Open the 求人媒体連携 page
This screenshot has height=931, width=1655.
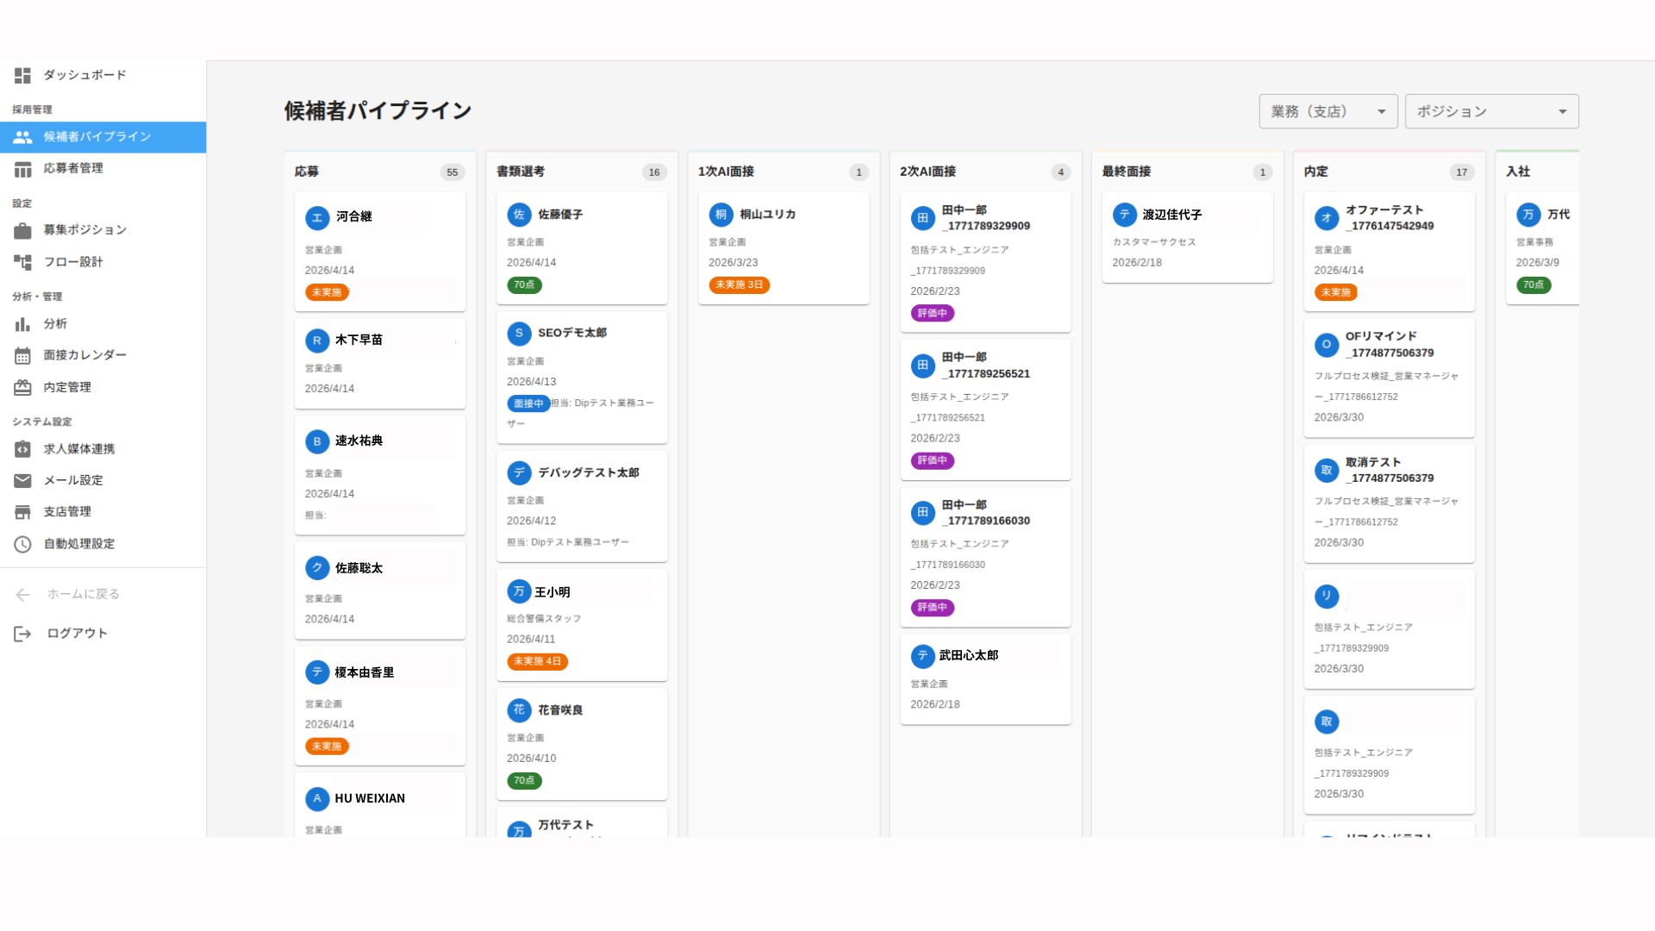(x=103, y=449)
